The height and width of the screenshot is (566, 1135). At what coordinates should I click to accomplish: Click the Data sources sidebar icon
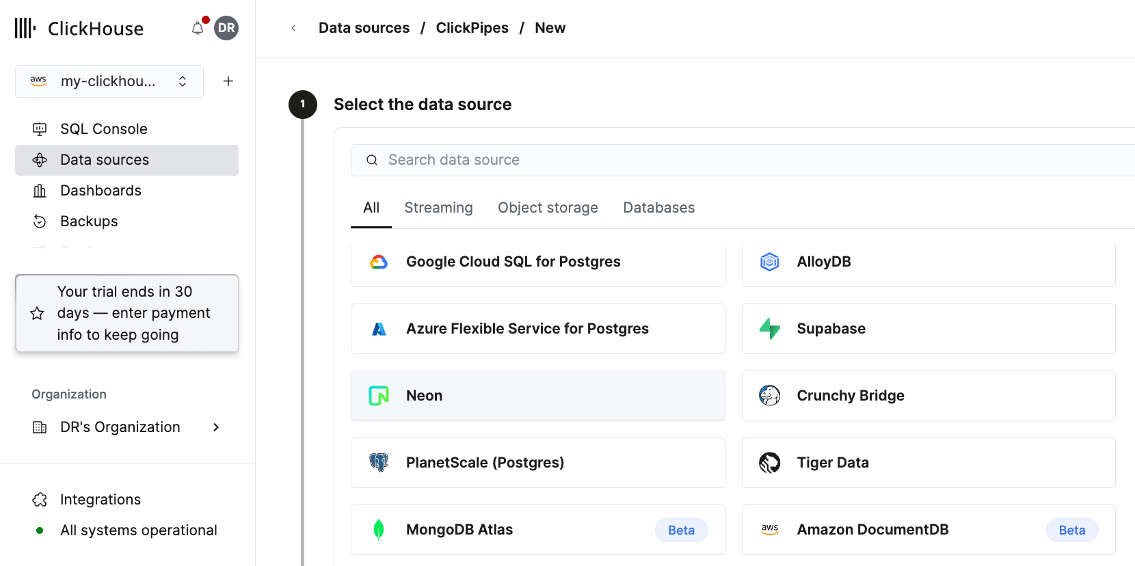[40, 160]
